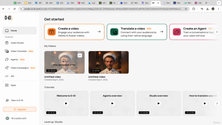The width and height of the screenshot is (222, 125).
Task: Play the Welcome to D-ID tutorial
Action: click(66, 103)
